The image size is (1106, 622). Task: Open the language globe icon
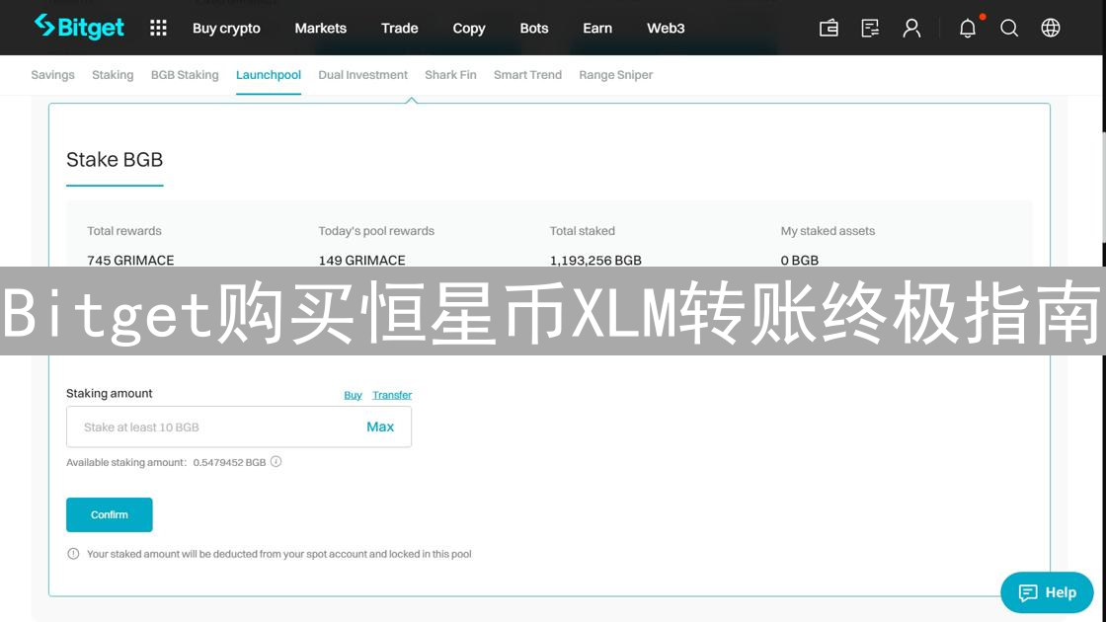point(1051,29)
